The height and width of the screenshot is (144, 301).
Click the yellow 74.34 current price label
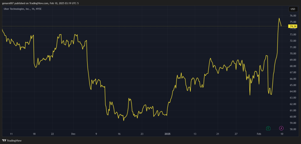[x=293, y=26]
